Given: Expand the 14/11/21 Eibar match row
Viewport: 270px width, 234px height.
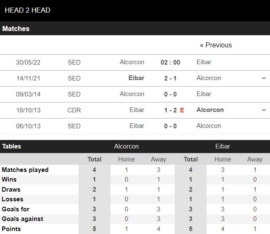Looking at the screenshot, I should pos(264,78).
